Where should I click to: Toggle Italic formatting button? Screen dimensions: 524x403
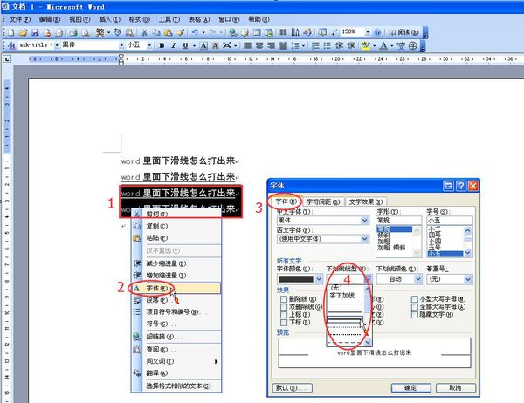coord(174,45)
